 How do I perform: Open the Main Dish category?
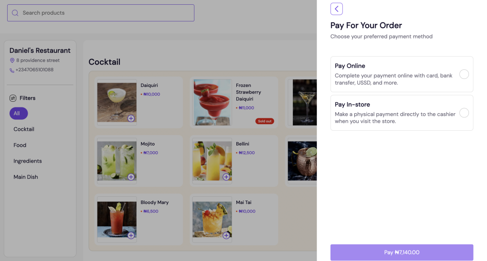tap(26, 177)
